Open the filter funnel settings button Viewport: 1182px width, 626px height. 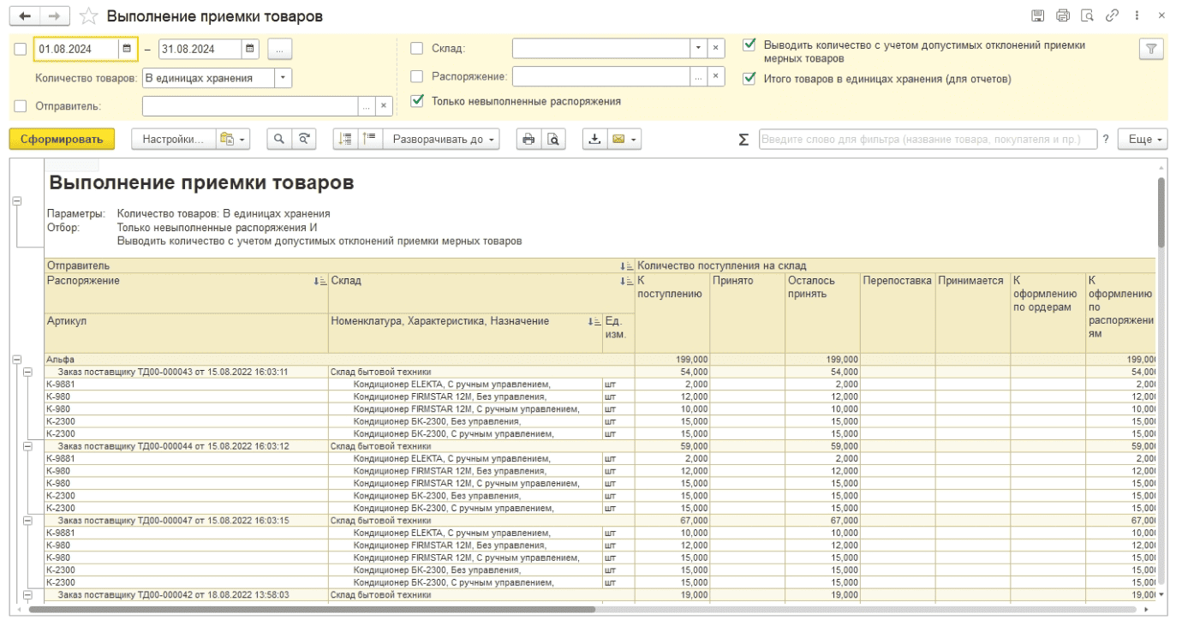click(x=1151, y=49)
